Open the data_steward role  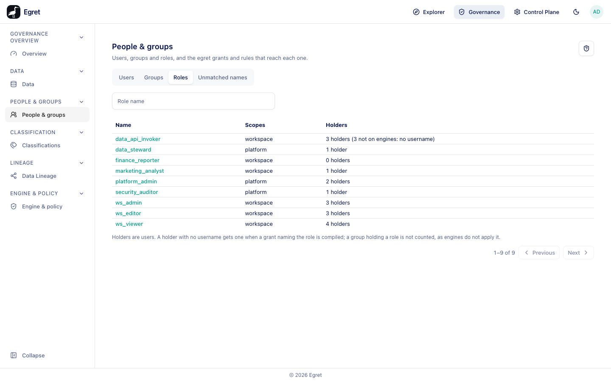(133, 150)
